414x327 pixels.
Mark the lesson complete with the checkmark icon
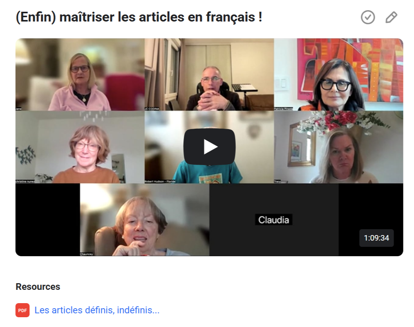click(x=368, y=17)
